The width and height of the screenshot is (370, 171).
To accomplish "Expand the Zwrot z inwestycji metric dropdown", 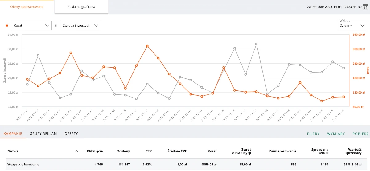I will (81, 26).
